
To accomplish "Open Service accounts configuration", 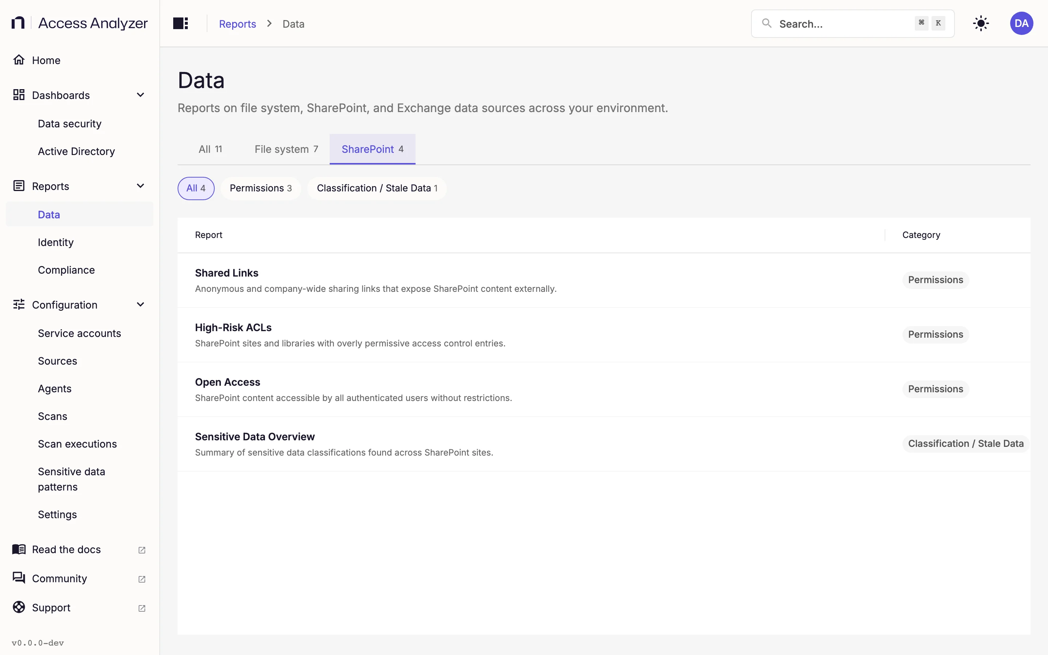I will (x=80, y=333).
